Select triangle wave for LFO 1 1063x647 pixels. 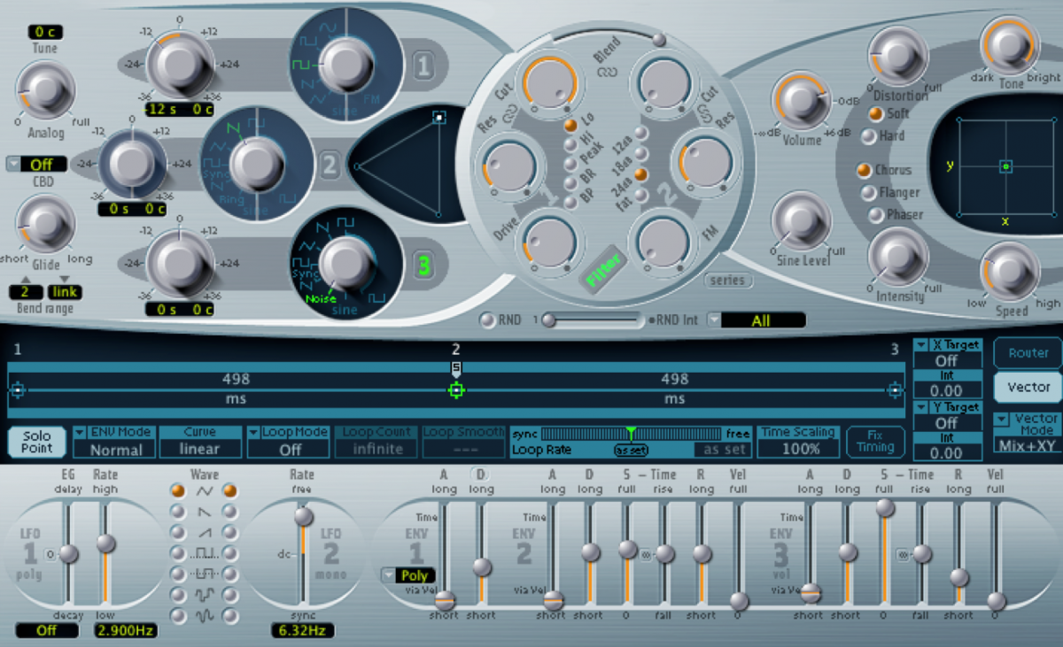[180, 489]
